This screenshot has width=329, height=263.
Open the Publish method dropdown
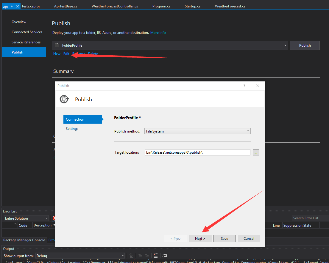(x=248, y=131)
